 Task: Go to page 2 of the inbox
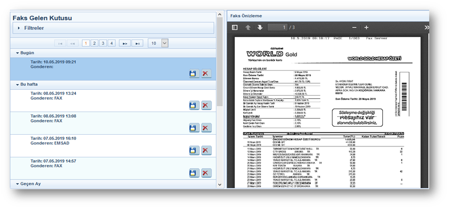pos(94,43)
